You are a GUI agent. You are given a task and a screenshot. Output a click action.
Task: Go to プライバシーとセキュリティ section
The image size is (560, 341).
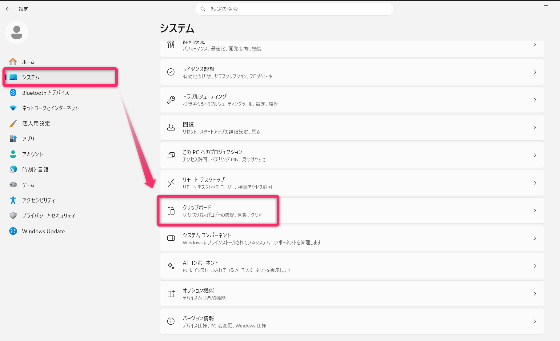[x=48, y=216]
